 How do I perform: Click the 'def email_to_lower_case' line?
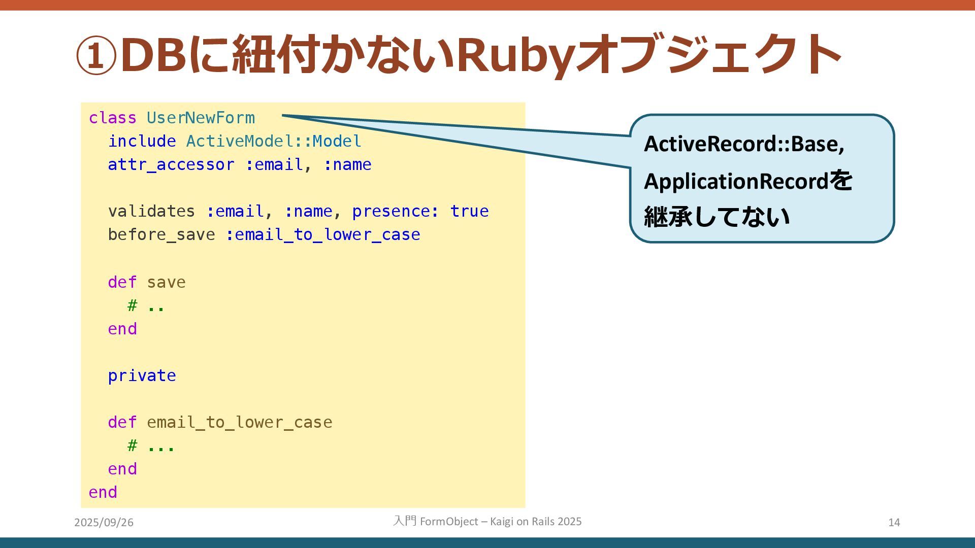point(220,422)
